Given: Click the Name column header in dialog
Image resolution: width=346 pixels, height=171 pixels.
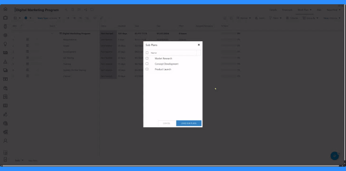Looking at the screenshot, I should (154, 53).
